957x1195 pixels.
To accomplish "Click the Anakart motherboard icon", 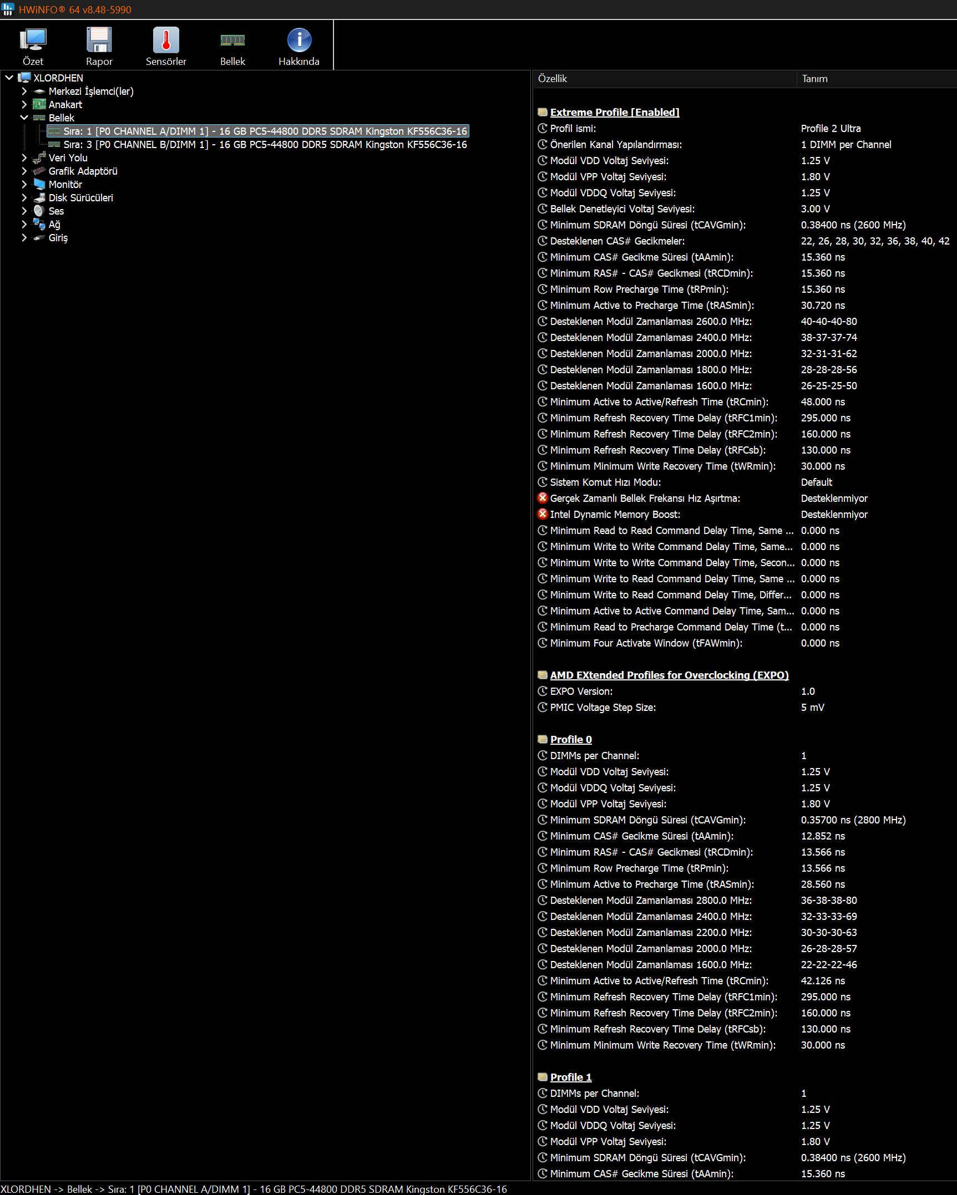I will point(39,105).
